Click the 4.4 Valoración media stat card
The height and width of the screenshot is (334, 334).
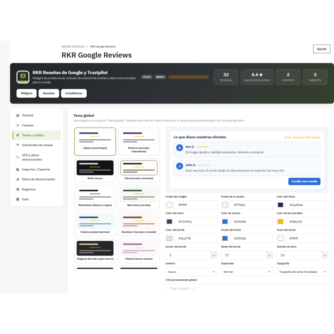pos(257,77)
